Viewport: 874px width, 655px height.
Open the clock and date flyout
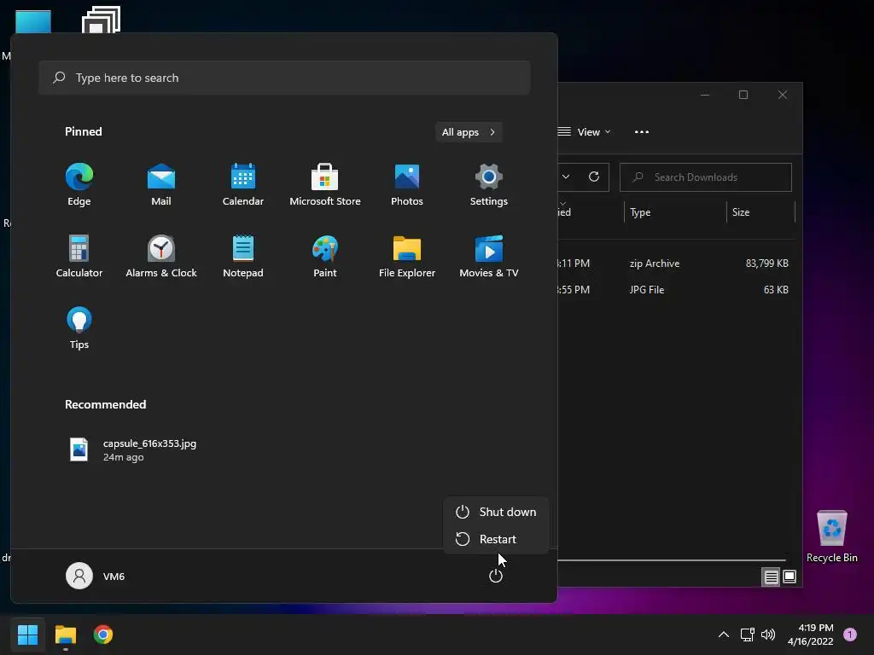point(811,635)
